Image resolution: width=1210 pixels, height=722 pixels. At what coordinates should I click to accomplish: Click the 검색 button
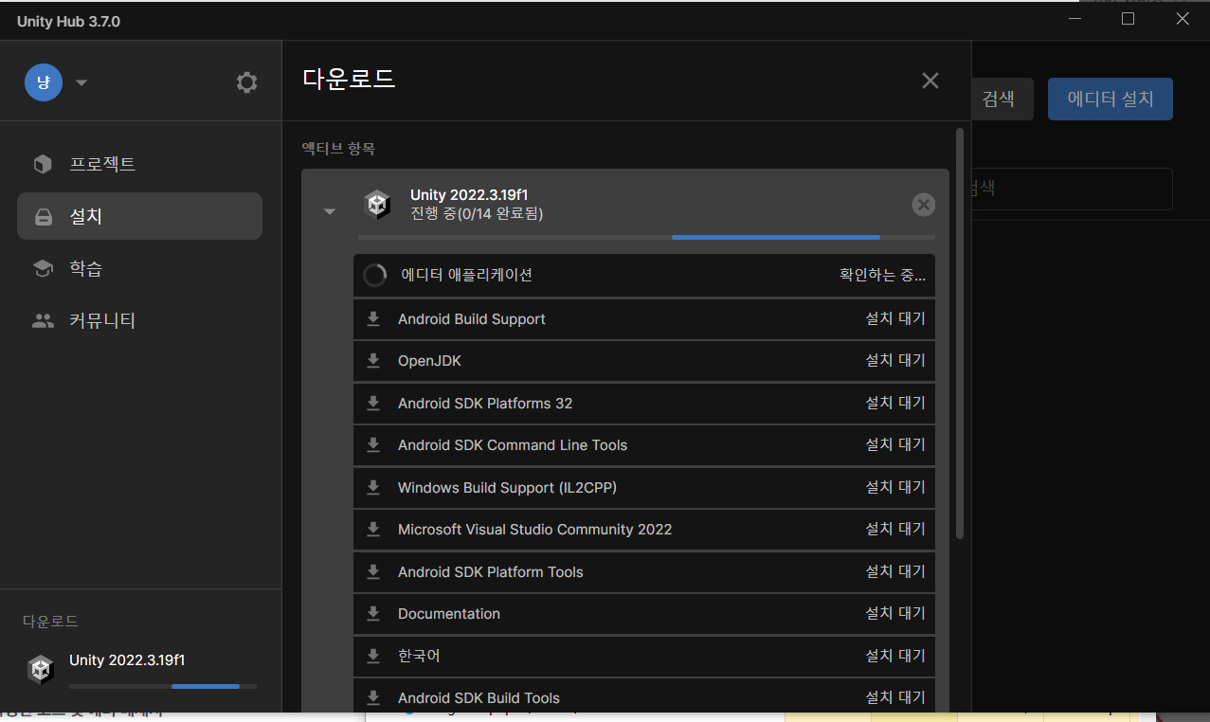point(1002,99)
